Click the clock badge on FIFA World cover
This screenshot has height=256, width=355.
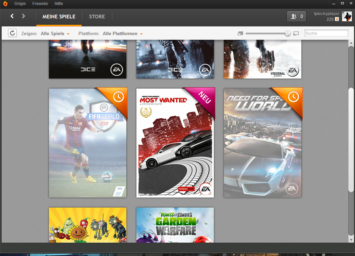point(118,97)
